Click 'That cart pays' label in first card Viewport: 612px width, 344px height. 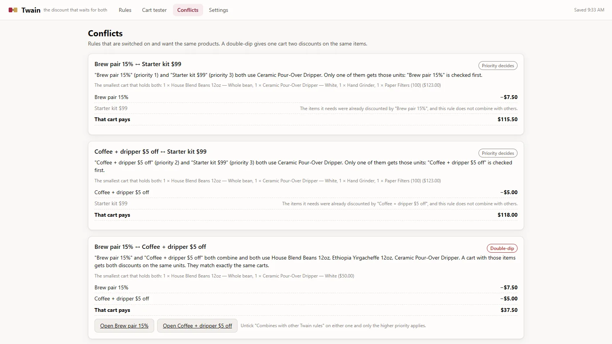point(112,119)
